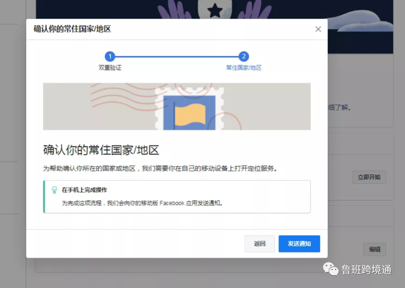Click the 在手机上完成操作 tip box
Screen dimensions: 405x288
pyautogui.click(x=176, y=196)
